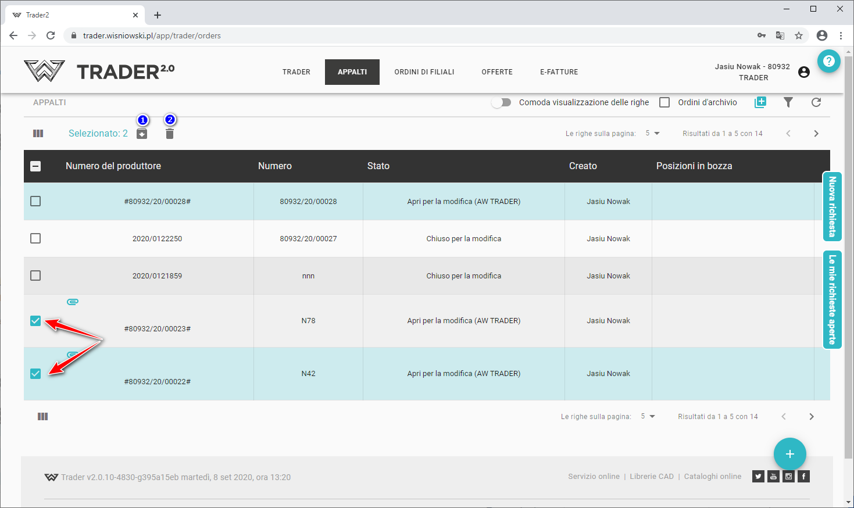854x508 pixels.
Task: Switch to the OFFERTE tab
Action: pyautogui.click(x=497, y=72)
